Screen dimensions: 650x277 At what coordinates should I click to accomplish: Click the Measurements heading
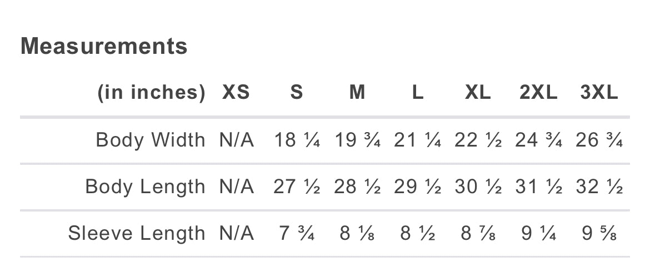[x=104, y=46]
